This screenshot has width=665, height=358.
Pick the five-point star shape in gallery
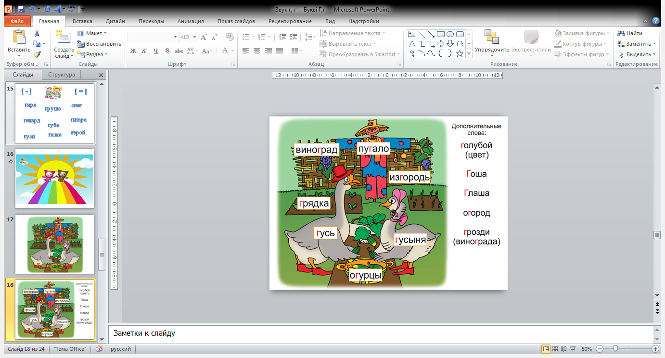click(460, 54)
